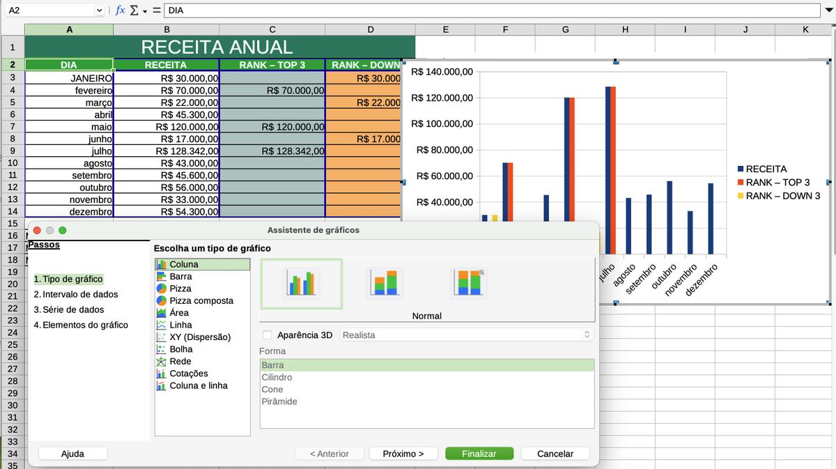836x469 pixels.
Task: Expand the formula bar
Action: (x=828, y=10)
